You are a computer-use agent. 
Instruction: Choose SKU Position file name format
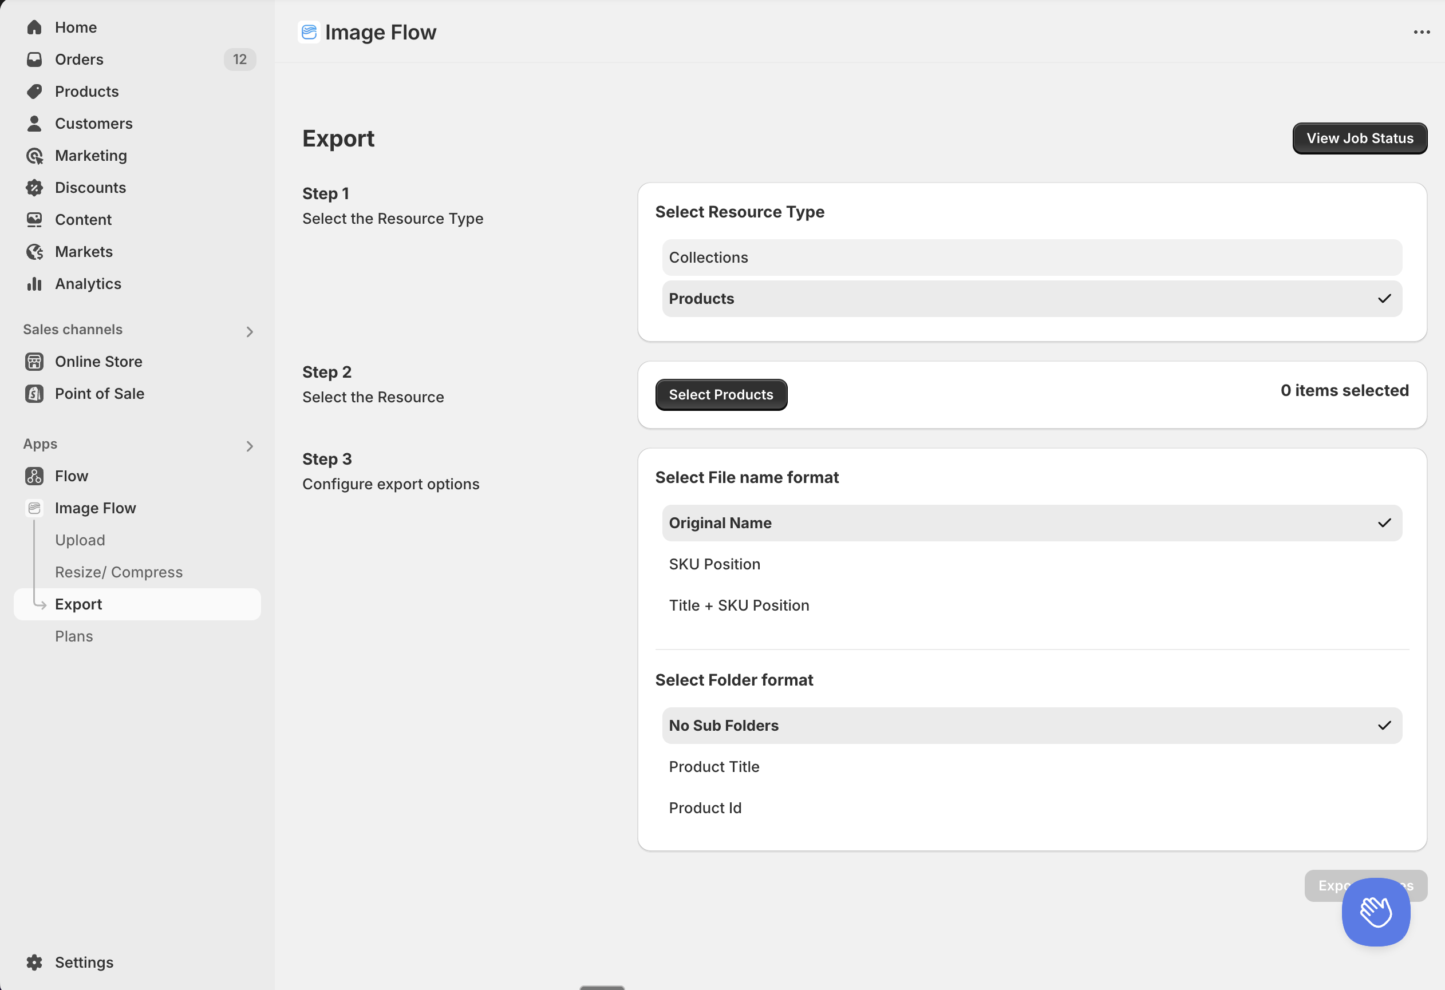click(x=1032, y=564)
